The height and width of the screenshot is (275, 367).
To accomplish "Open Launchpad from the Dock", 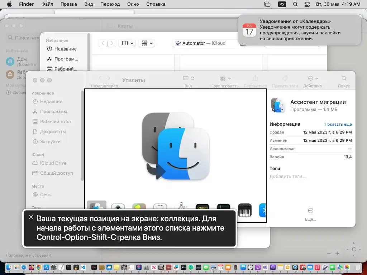I will [x=16, y=267].
